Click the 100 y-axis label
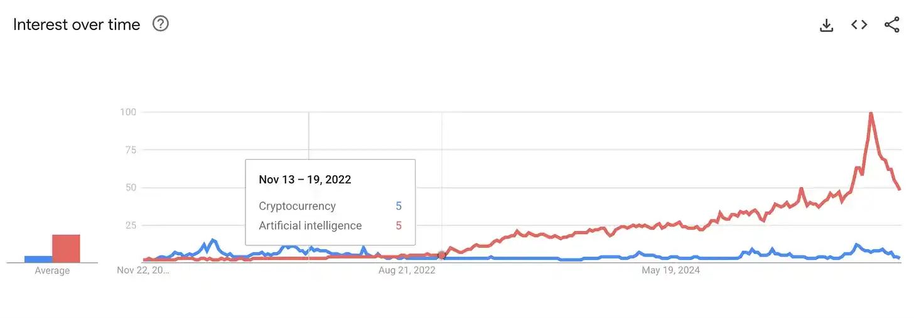Viewport: 914px width, 318px height. point(128,112)
